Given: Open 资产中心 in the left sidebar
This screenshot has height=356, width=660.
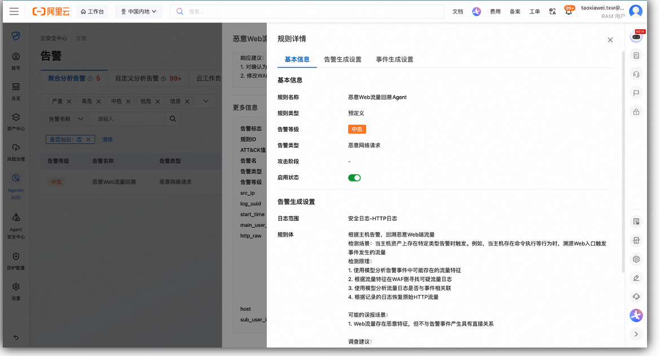Looking at the screenshot, I should click(16, 122).
